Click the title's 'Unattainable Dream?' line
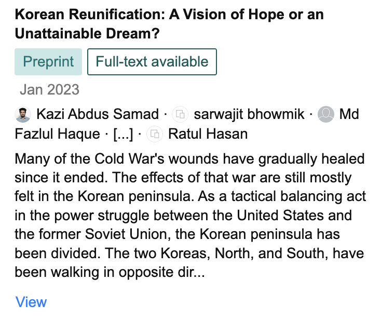This screenshot has height=320, width=381. pos(87,34)
